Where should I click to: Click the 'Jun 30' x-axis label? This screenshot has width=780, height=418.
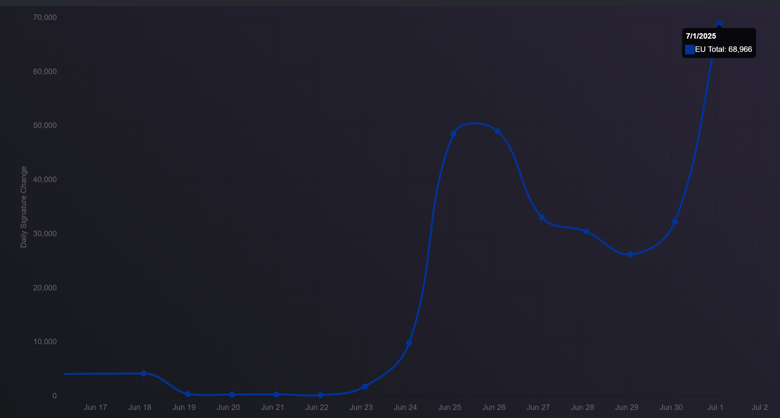pos(671,407)
